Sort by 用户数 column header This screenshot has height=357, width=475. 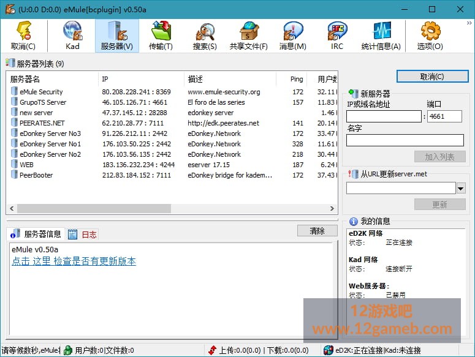322,79
